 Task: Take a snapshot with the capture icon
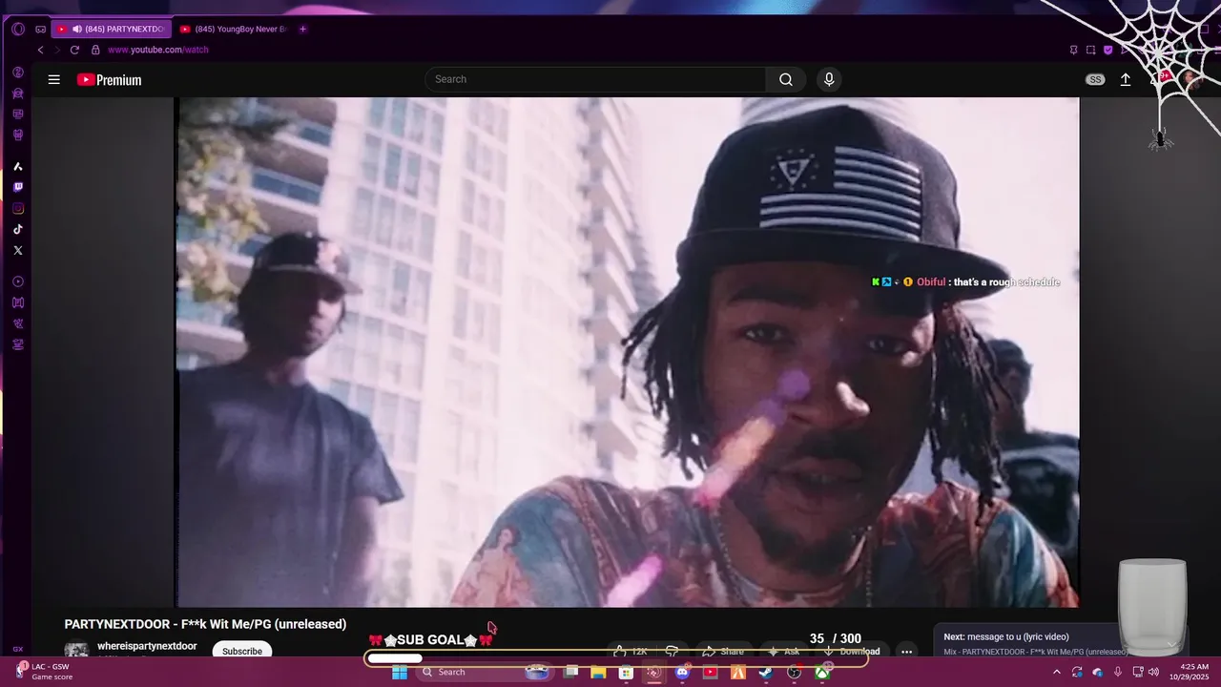click(x=1091, y=50)
